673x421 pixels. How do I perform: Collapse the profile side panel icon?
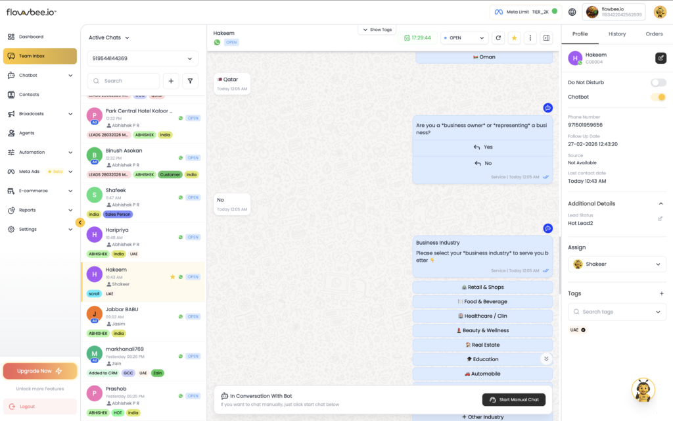pos(547,38)
